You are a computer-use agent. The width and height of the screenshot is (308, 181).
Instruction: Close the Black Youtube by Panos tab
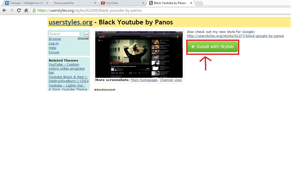pos(191,3)
